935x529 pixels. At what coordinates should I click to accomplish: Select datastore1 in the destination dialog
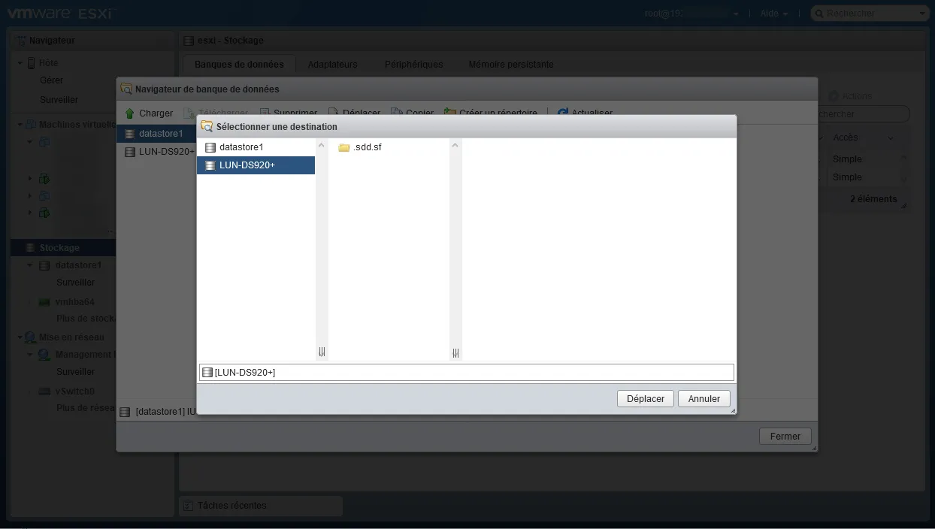(241, 147)
